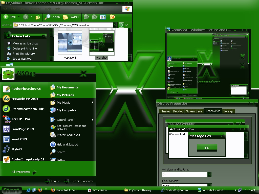Image resolution: width=259 pixels, height=194 pixels.
Task: Open Back button history dropdown
Action: pos(19,17)
